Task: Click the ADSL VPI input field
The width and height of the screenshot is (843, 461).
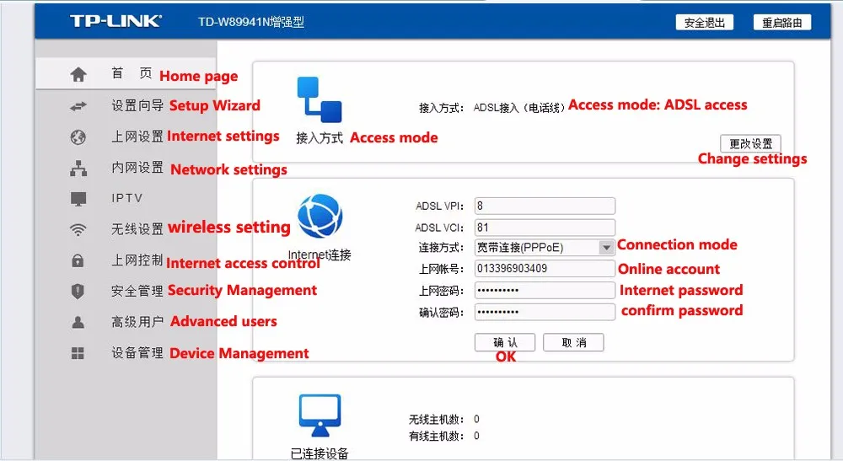Action: 545,206
